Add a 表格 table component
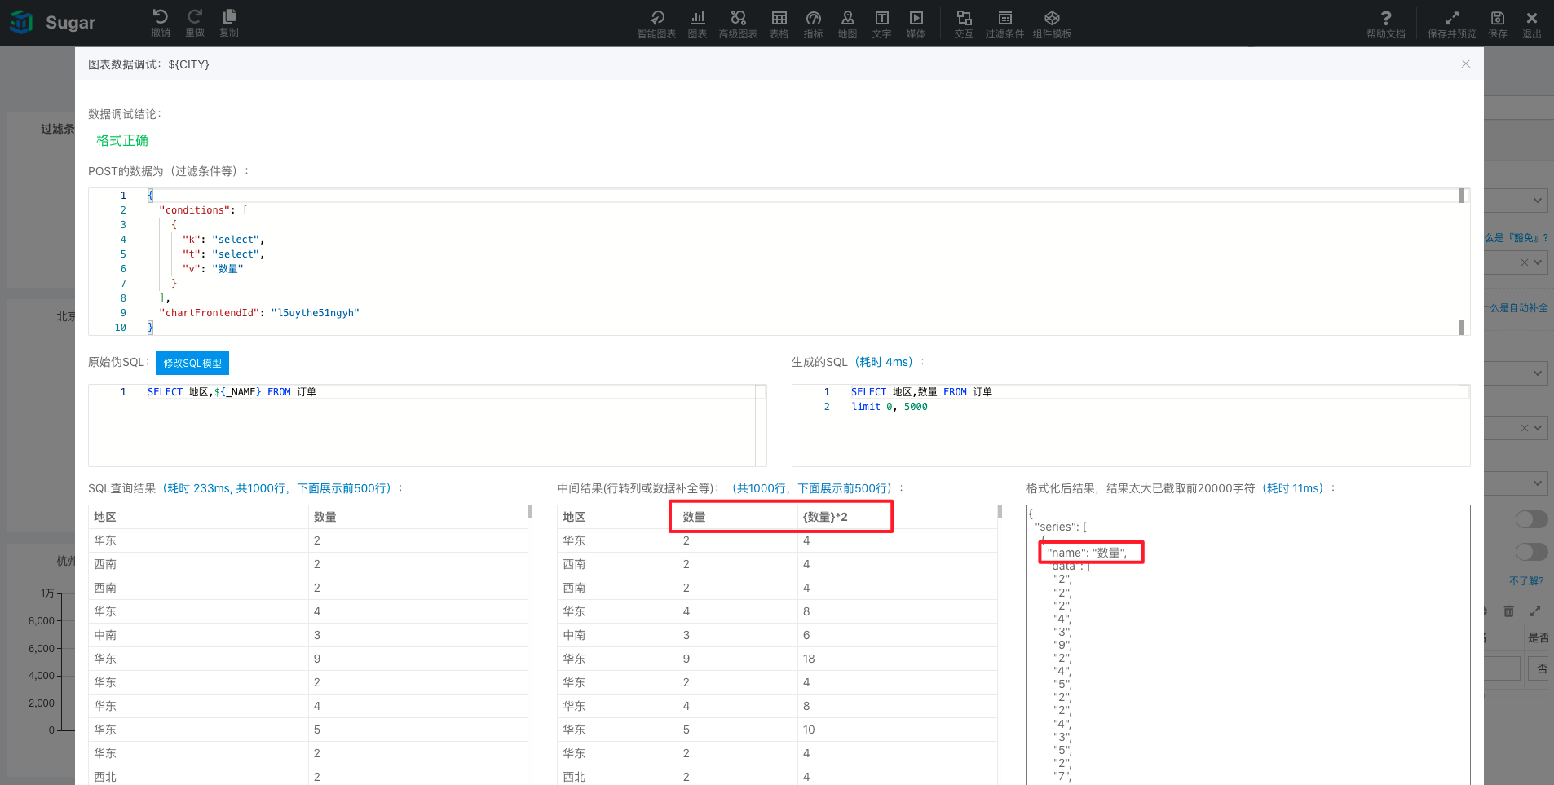Screen dimensions: 1554x785 pyautogui.click(x=779, y=24)
